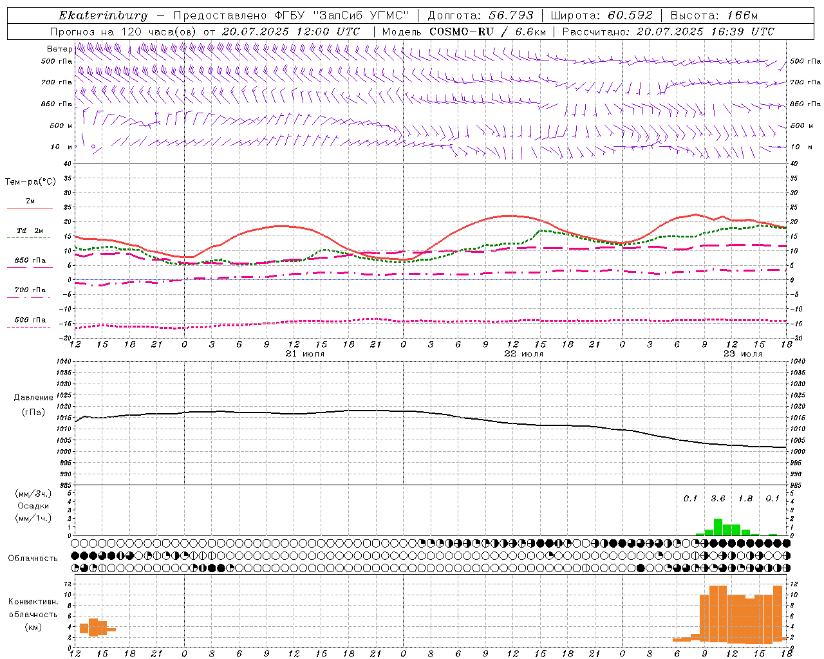
Task: Click the red line sample under '2м'
Action: tap(30, 208)
